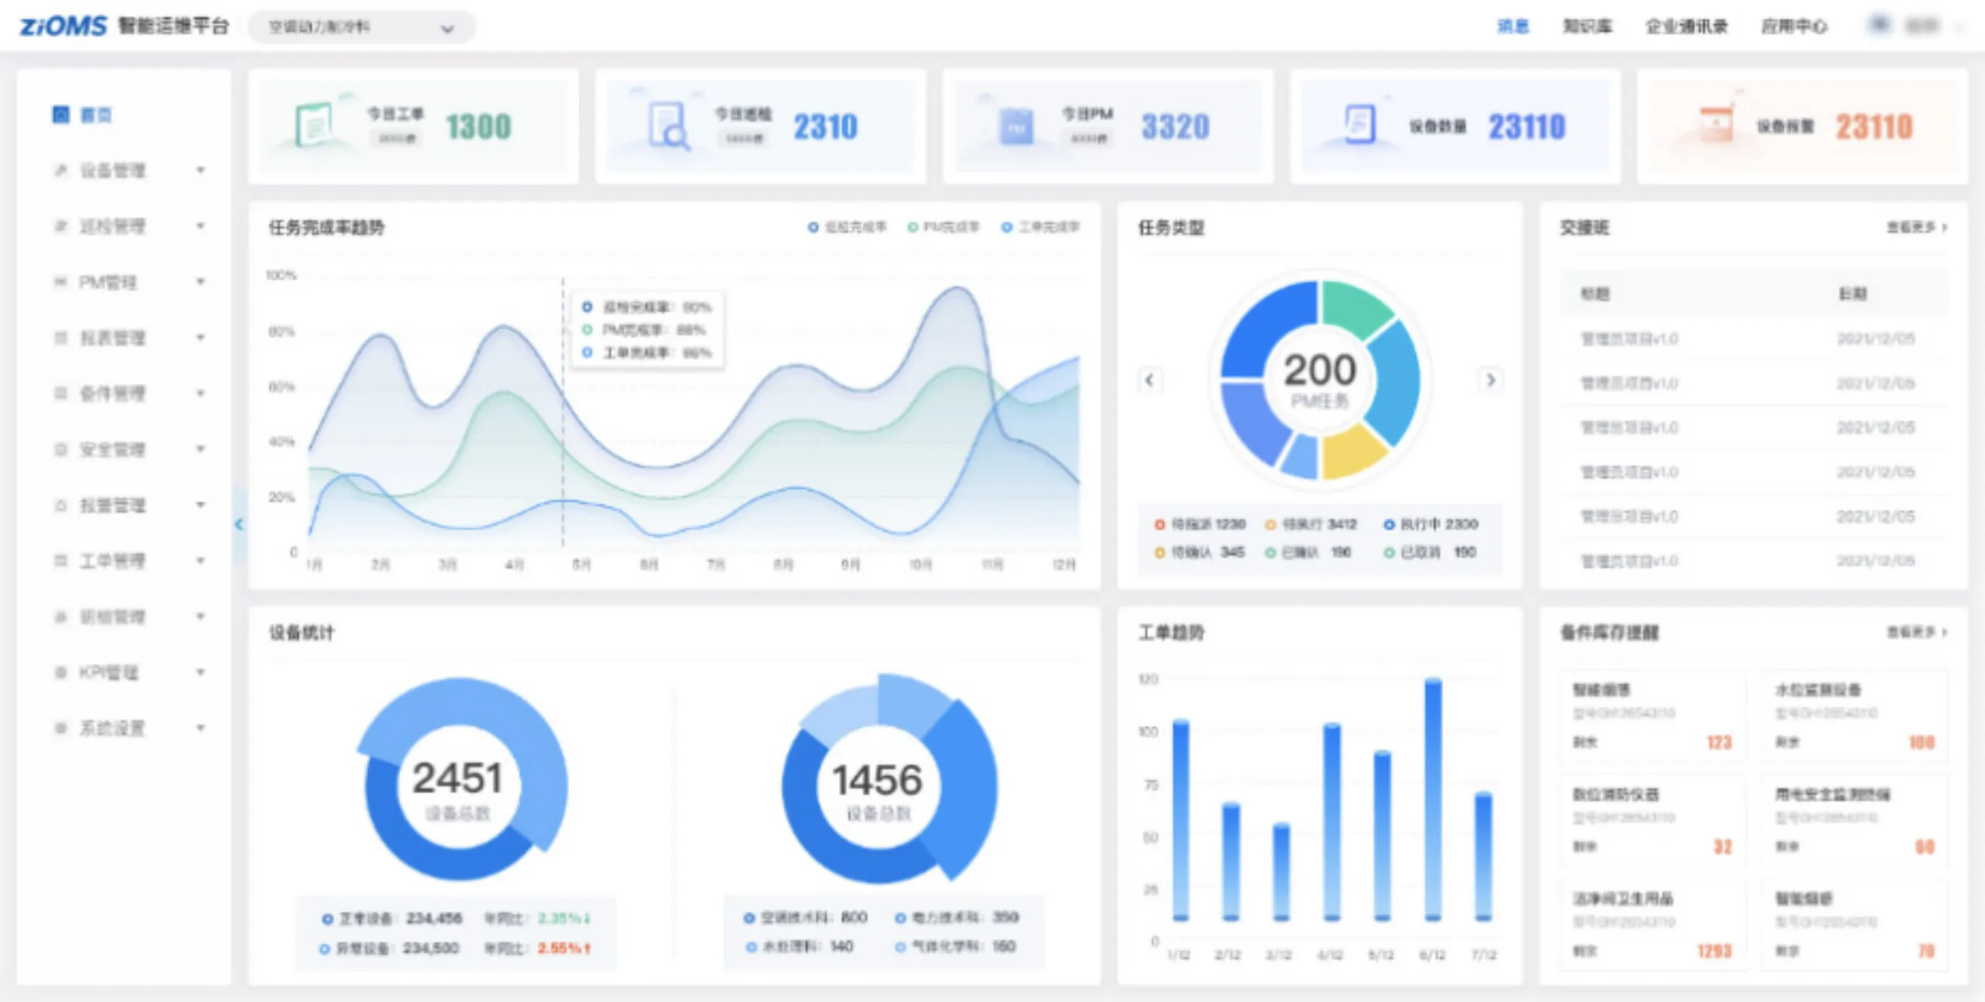Toggle the PM完成率 legend series
The width and height of the screenshot is (1985, 1002).
pos(944,227)
